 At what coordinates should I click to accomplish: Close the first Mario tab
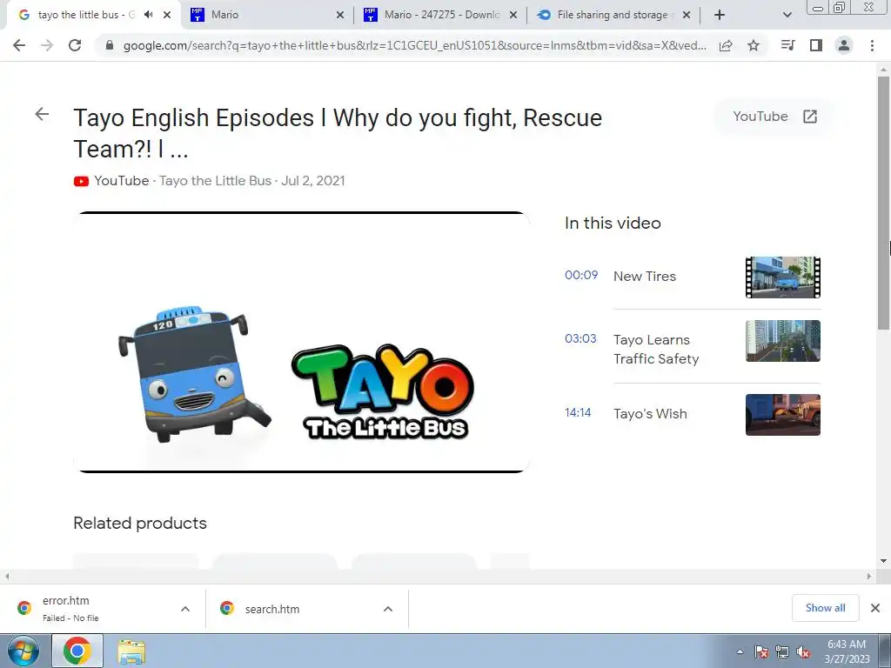pyautogui.click(x=340, y=15)
